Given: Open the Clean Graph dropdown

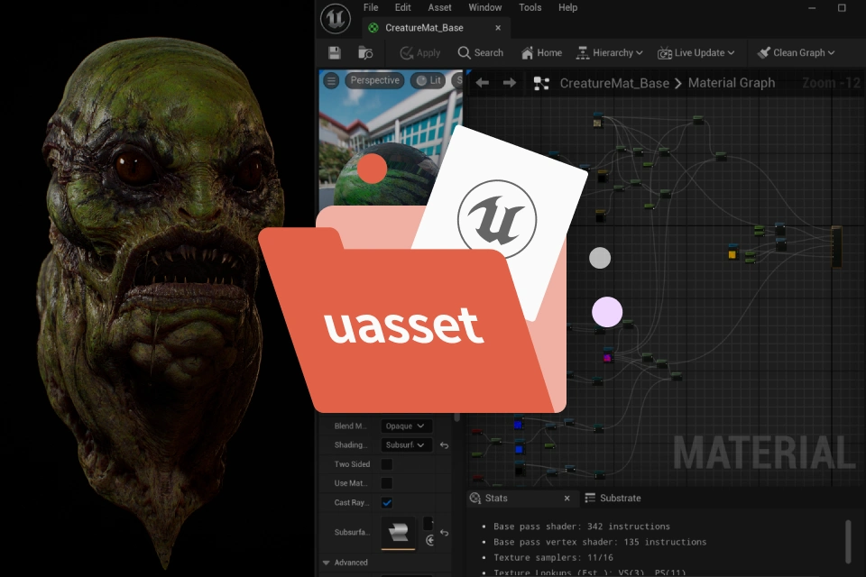Looking at the screenshot, I should [796, 53].
